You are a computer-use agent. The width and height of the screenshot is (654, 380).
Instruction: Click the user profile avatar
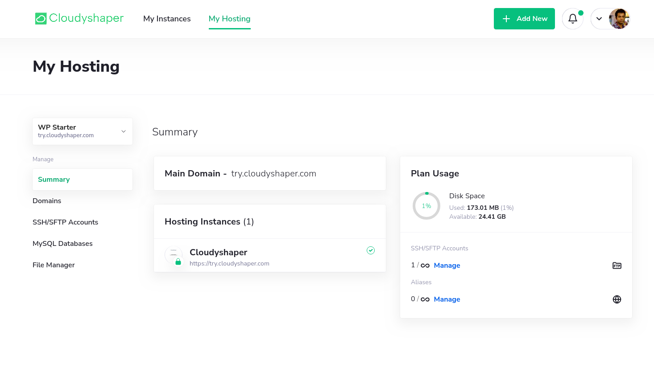coord(619,19)
